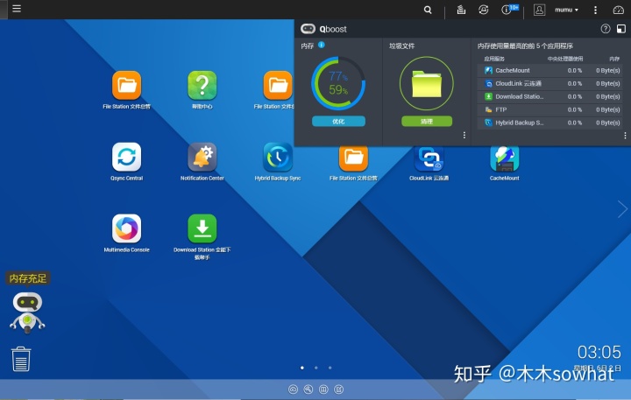Click the 77% memory value

tap(338, 76)
